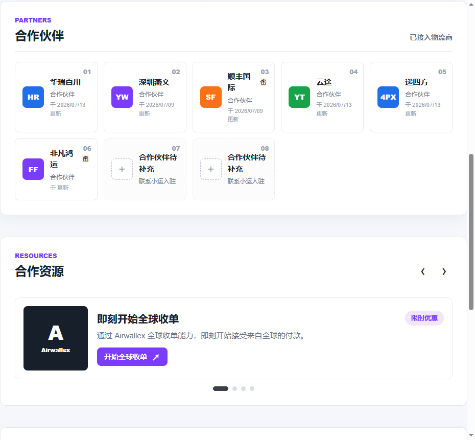Screen dimensions: 475x440
Task: Click the 限时优惠 badge
Action: point(424,318)
